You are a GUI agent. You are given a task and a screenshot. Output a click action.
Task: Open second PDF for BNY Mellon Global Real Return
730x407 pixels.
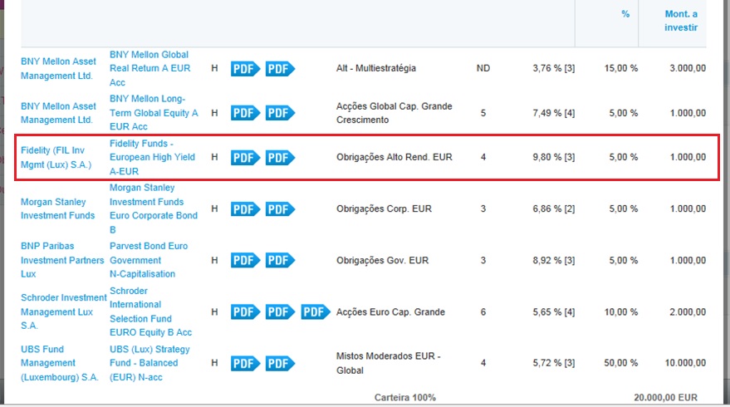[280, 68]
